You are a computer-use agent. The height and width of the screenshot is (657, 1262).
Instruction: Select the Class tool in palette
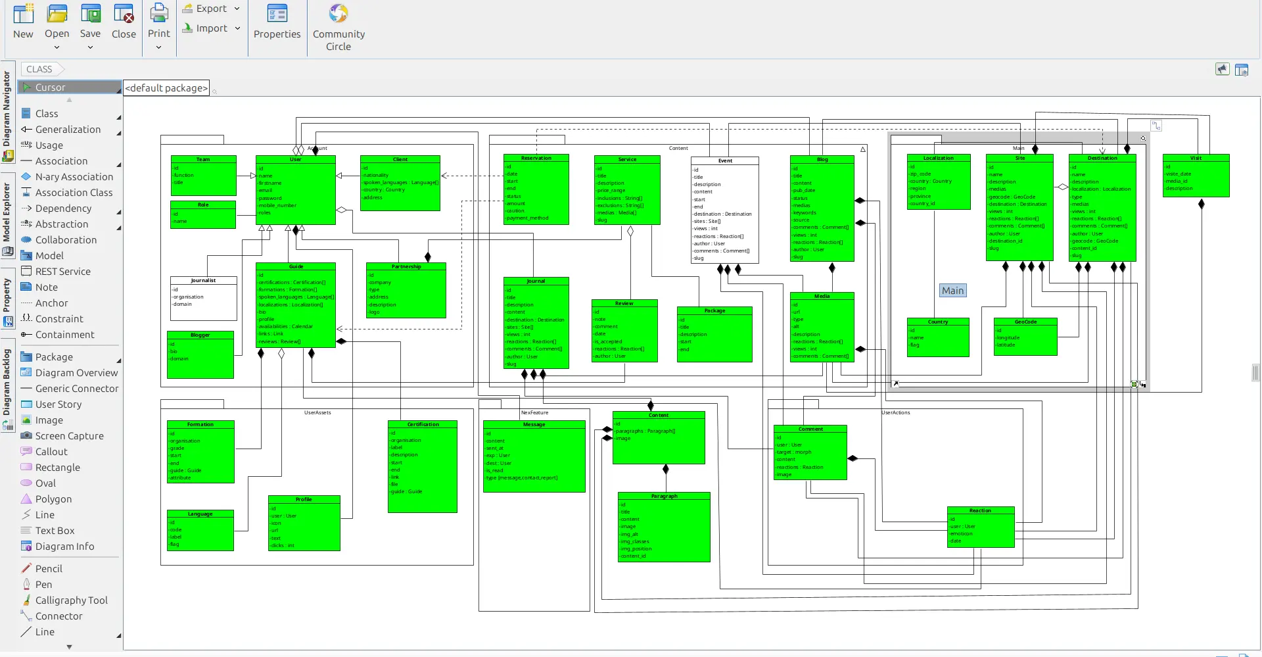pos(47,114)
